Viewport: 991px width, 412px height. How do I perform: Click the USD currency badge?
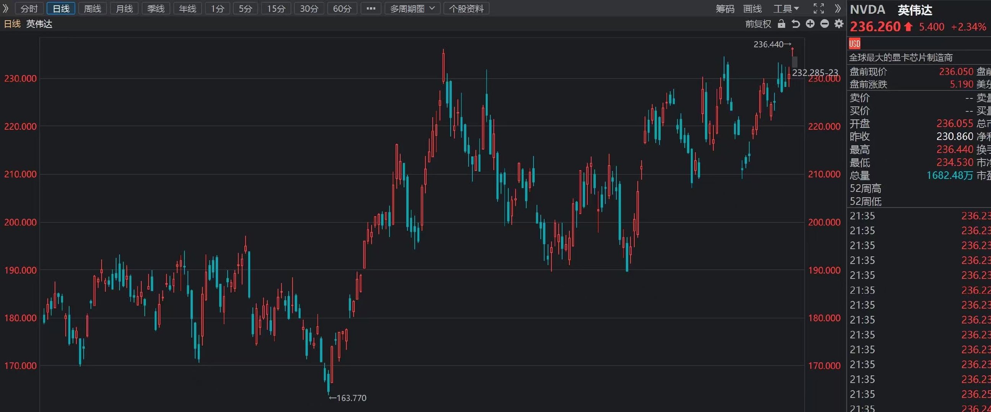854,43
